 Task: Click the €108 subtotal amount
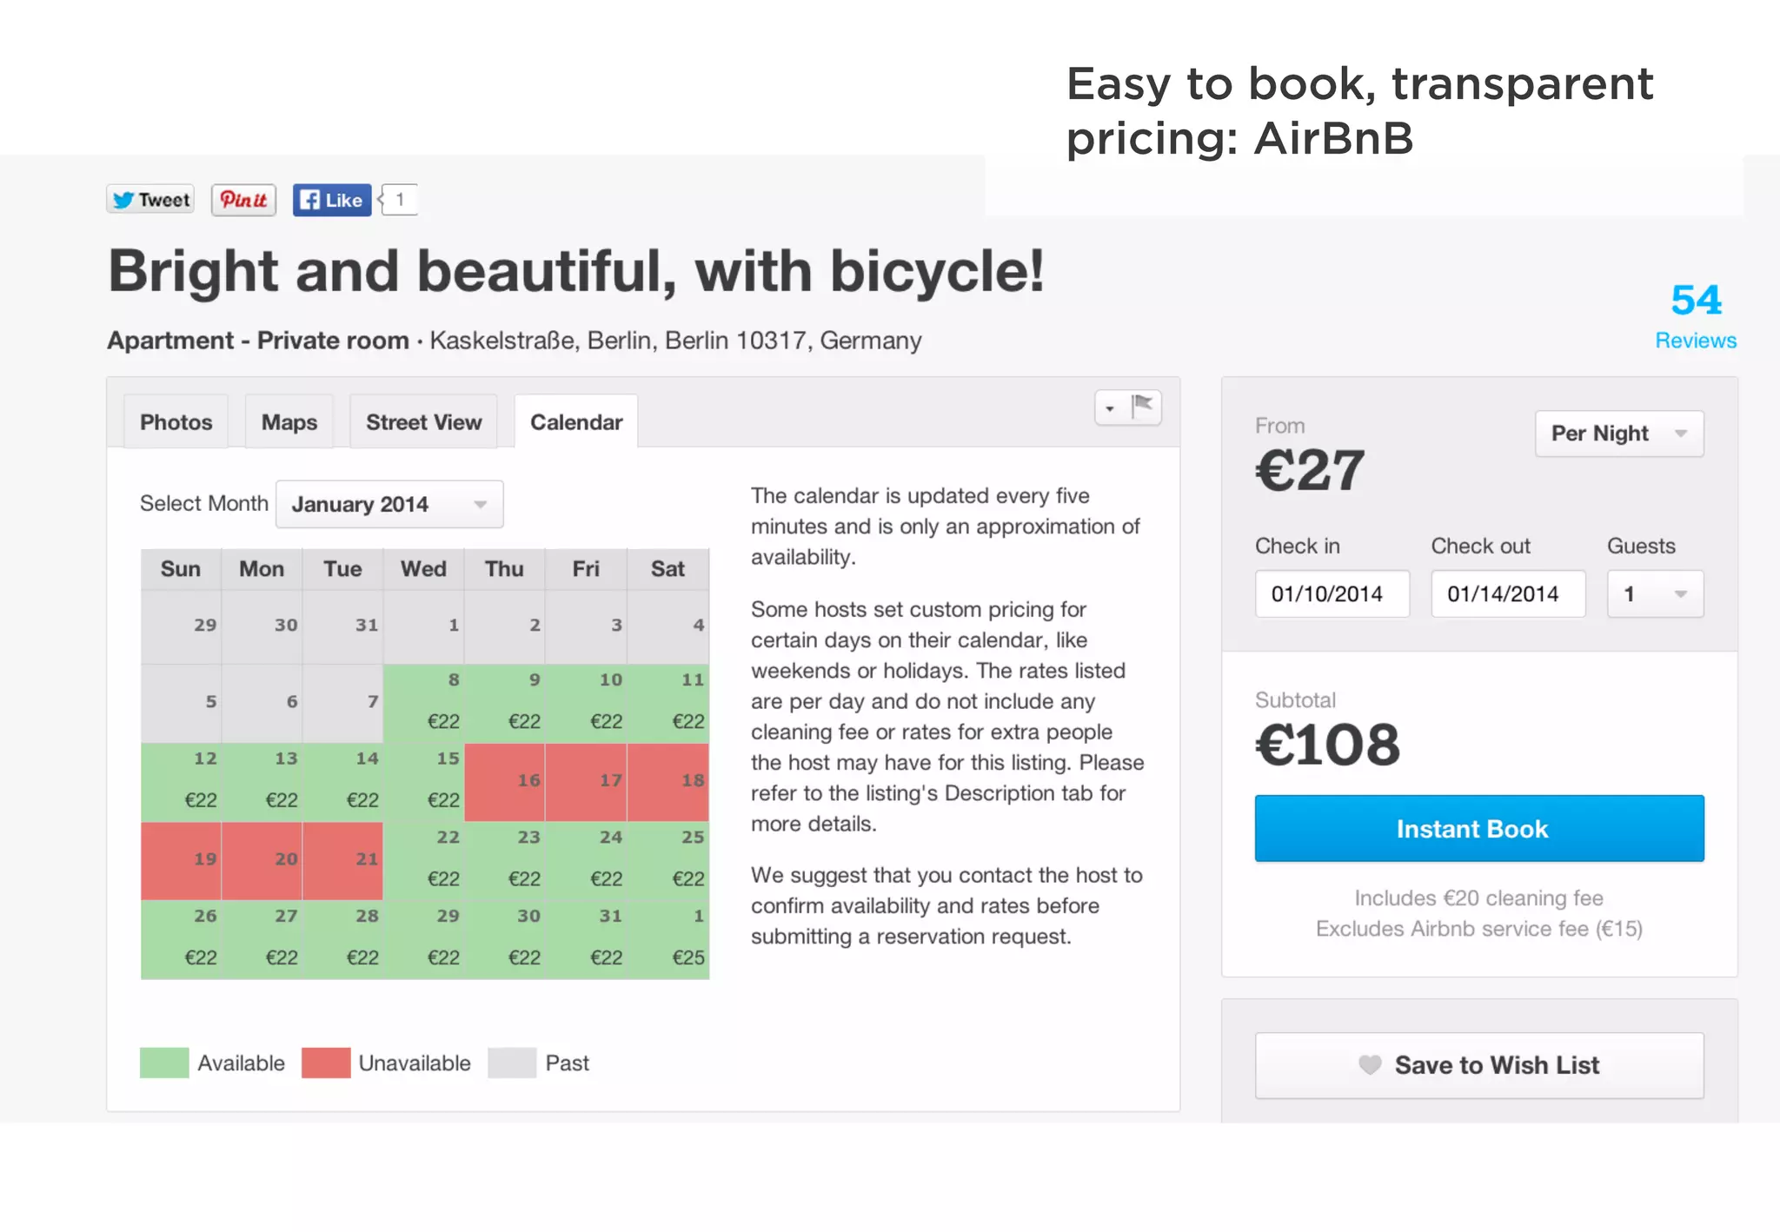point(1327,745)
